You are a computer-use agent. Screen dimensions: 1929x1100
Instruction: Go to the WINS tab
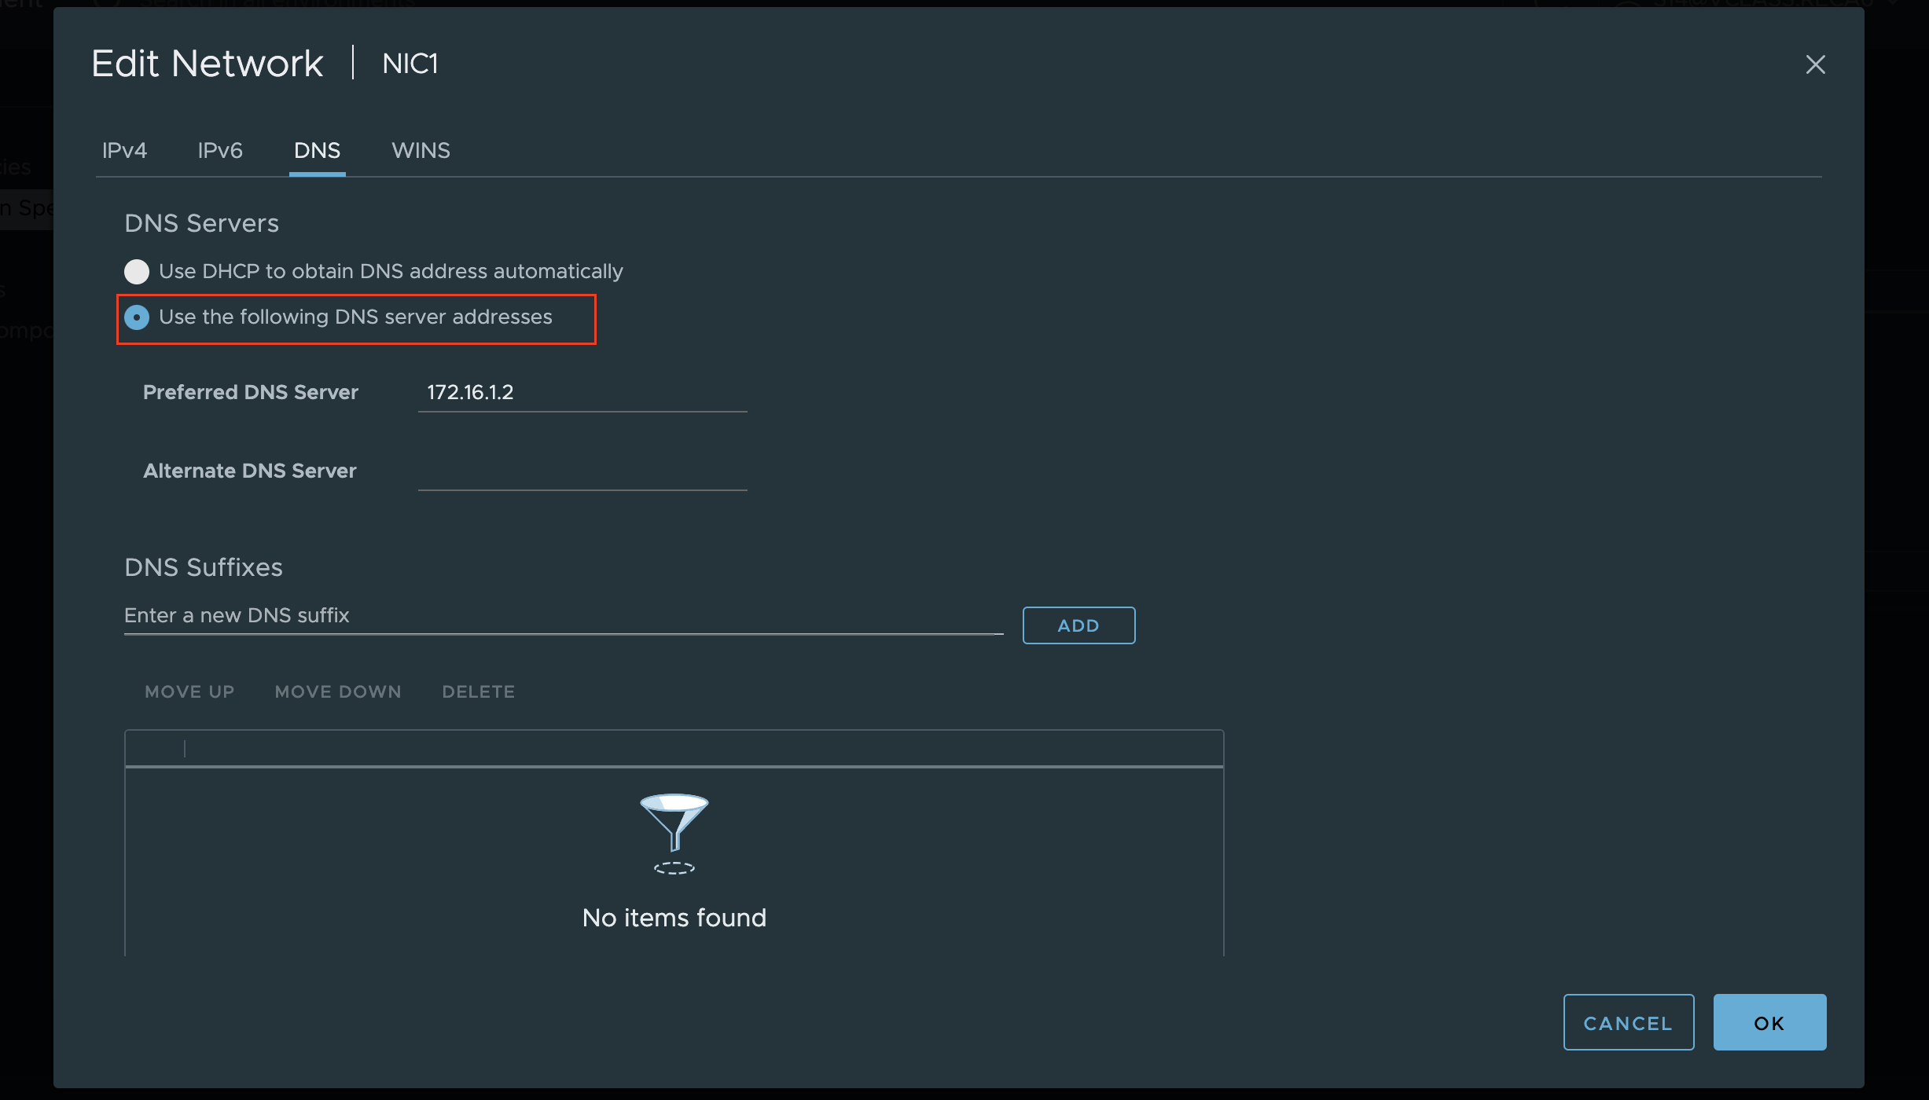(421, 150)
